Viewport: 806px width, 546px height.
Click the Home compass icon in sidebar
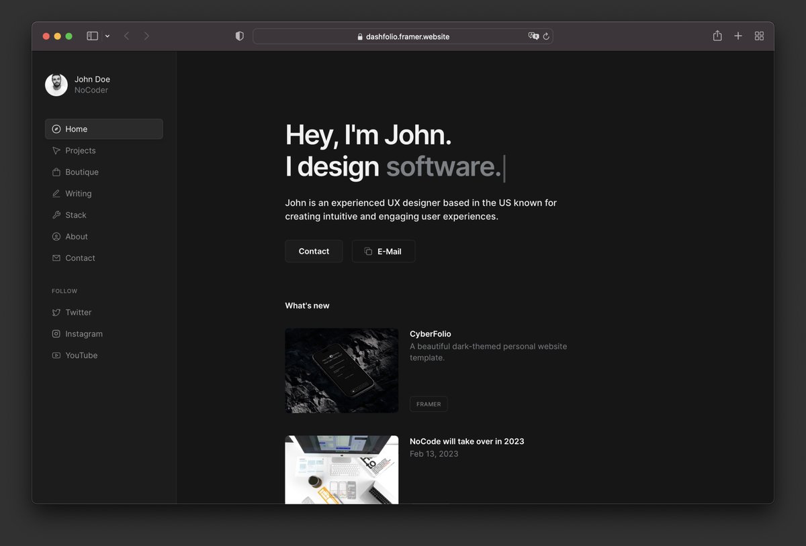pyautogui.click(x=56, y=129)
